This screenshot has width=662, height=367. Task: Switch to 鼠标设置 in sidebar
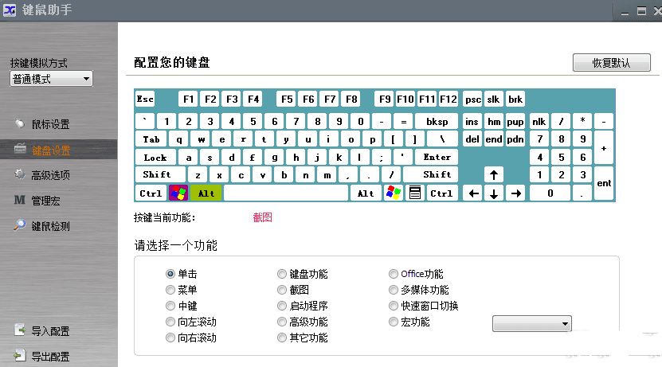pyautogui.click(x=49, y=124)
